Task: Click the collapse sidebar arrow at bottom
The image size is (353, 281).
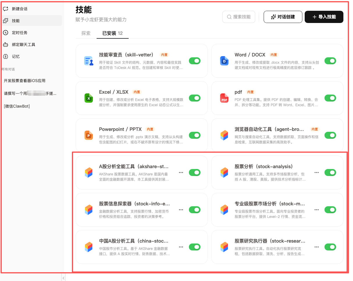Action: [63, 278]
